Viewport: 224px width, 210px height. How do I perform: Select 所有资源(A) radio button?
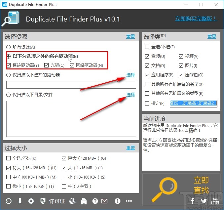pos(9,47)
